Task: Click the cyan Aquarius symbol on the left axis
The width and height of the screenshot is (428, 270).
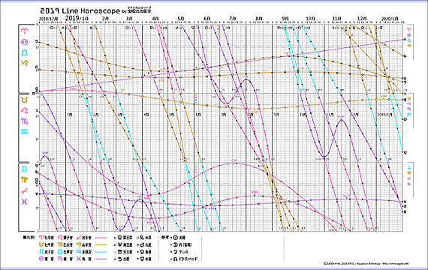Action: pyautogui.click(x=25, y=131)
